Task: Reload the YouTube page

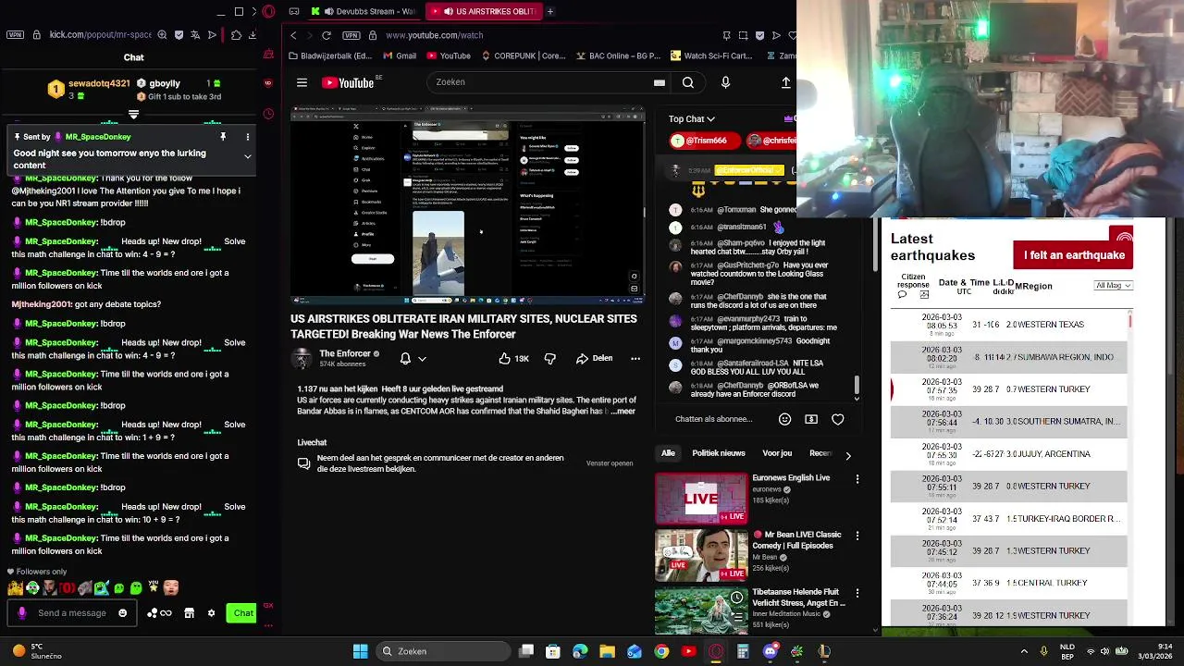Action: click(326, 35)
